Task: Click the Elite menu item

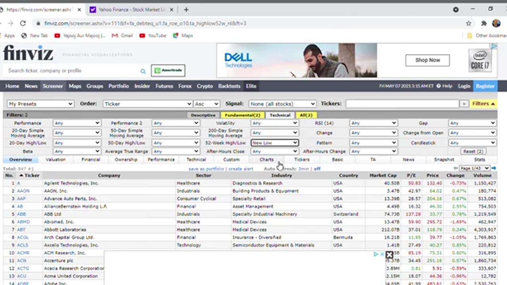Action: 251,86
